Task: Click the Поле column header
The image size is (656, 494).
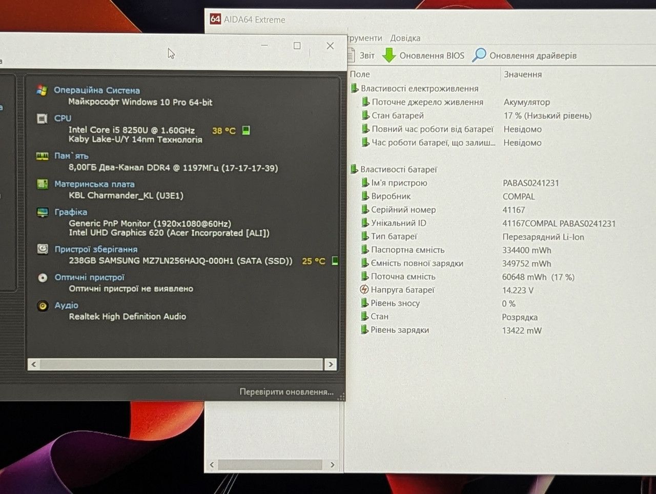Action: 360,74
